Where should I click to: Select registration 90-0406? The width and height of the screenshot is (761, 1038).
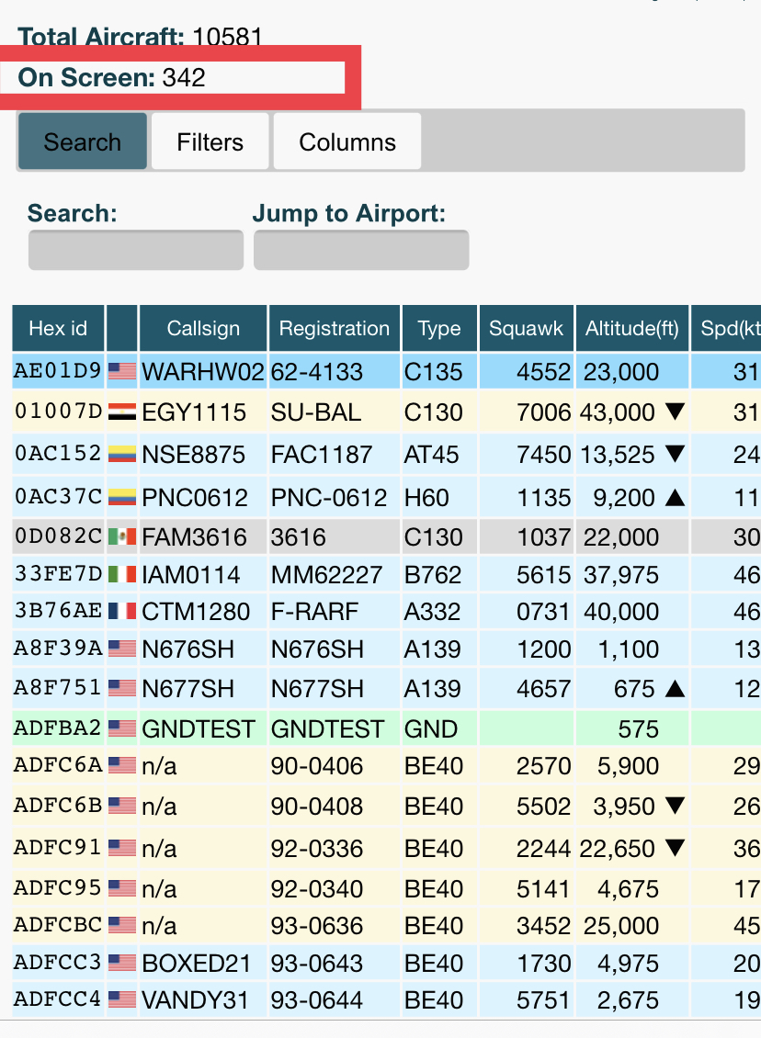click(x=316, y=767)
